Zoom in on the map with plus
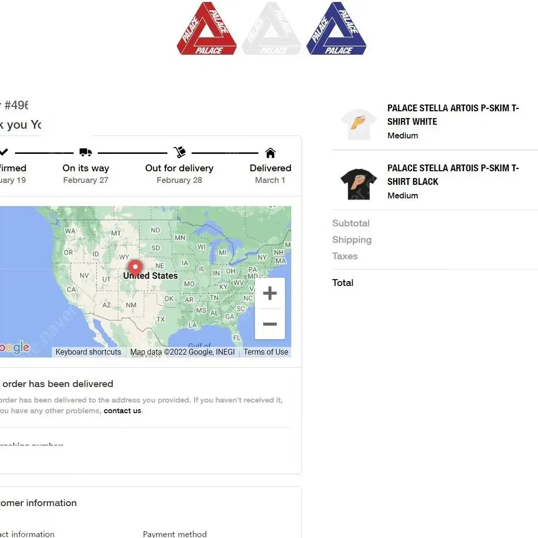 point(269,293)
